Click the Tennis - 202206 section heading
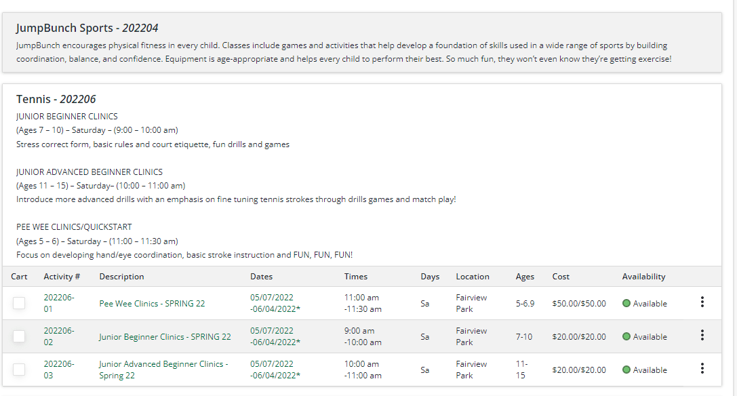 click(56, 99)
